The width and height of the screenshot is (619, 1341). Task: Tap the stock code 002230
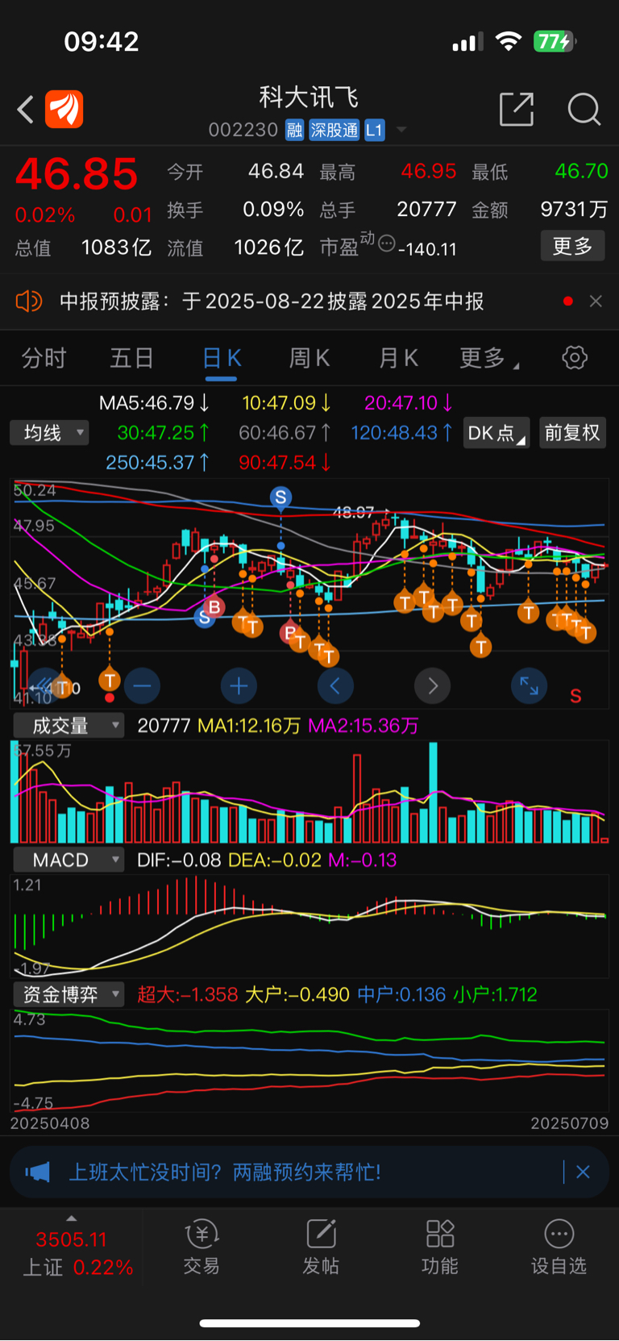243,131
